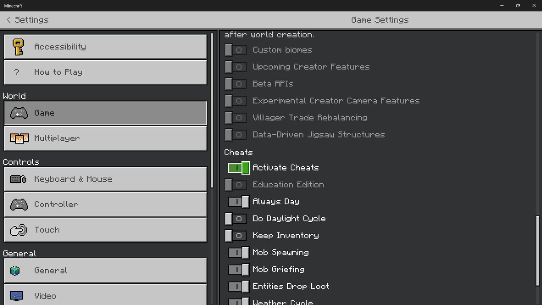The image size is (542, 305).
Task: Go back using the Settings chevron arrow
Action: (x=9, y=20)
